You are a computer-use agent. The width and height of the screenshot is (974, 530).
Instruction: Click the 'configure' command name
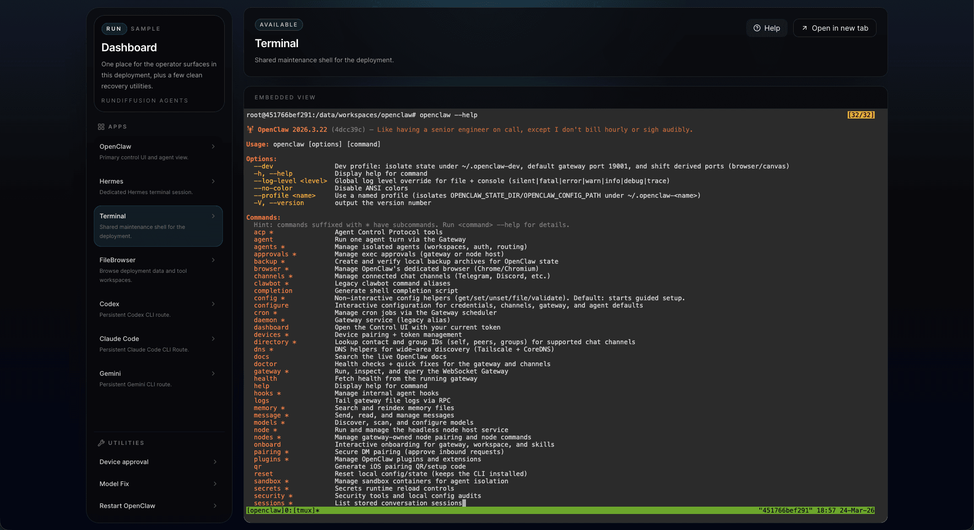[271, 305]
